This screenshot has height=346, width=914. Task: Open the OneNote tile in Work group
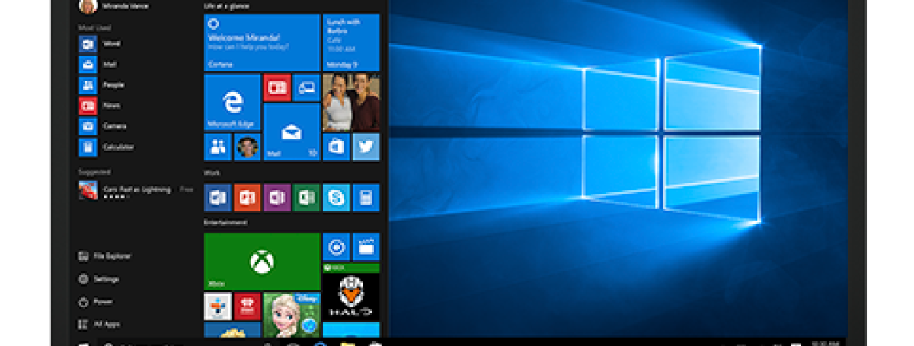pos(276,198)
